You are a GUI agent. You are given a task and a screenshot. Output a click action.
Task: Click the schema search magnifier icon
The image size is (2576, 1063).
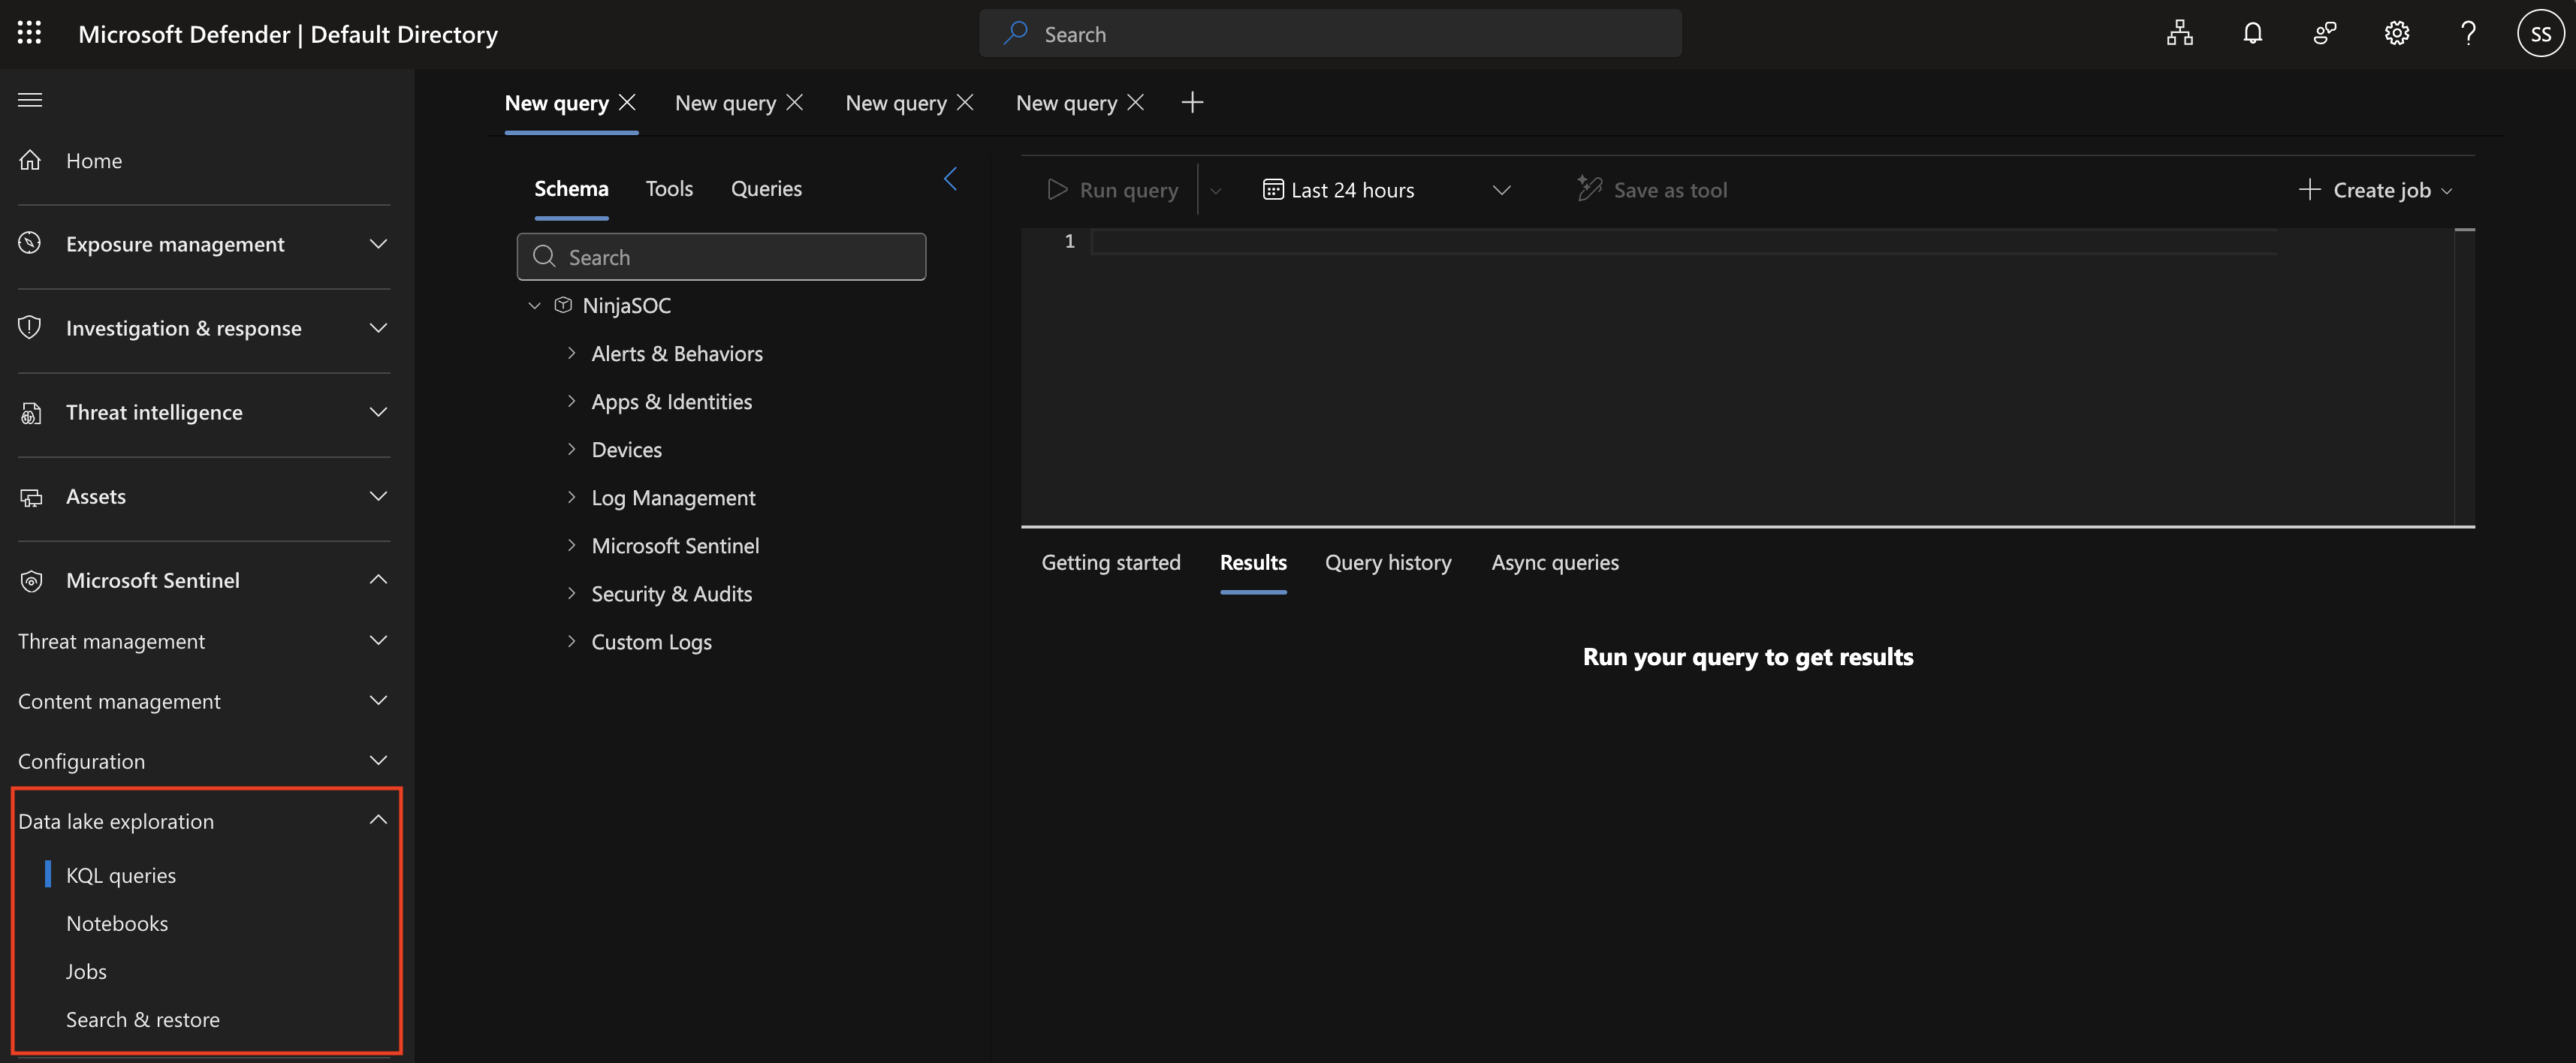544,256
